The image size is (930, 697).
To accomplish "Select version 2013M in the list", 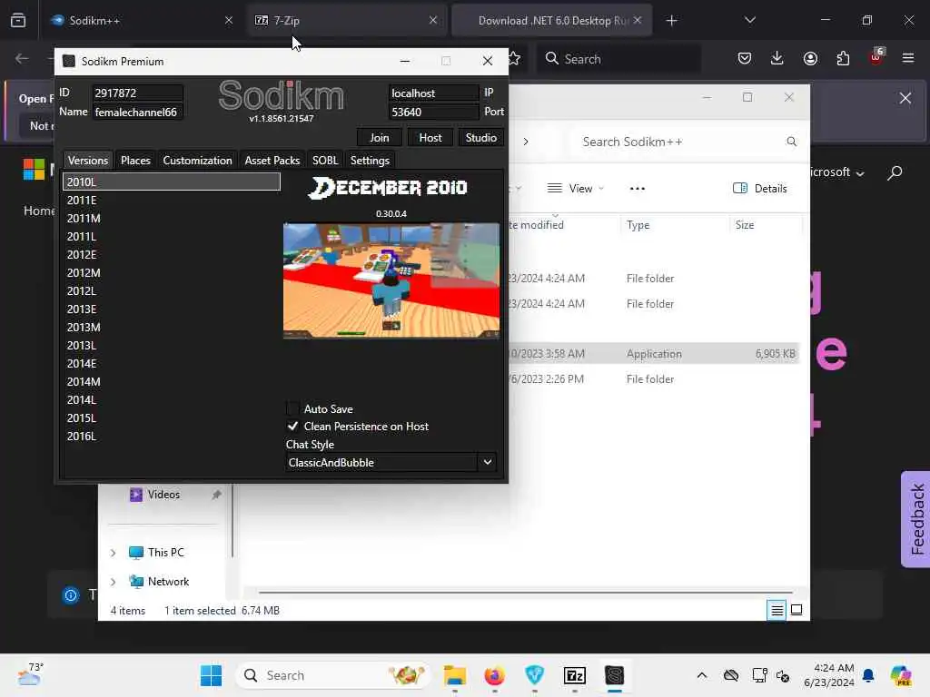I will click(172, 327).
